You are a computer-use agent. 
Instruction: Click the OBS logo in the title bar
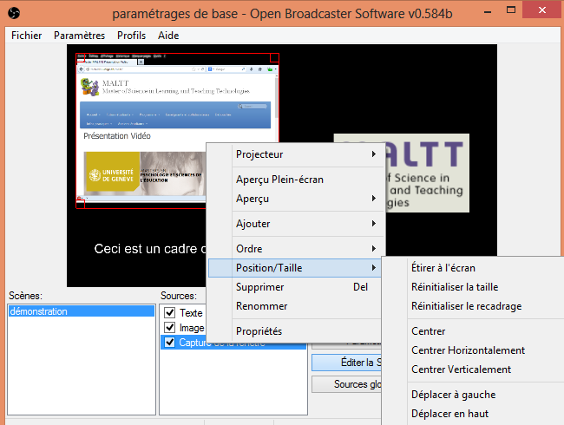tap(14, 13)
